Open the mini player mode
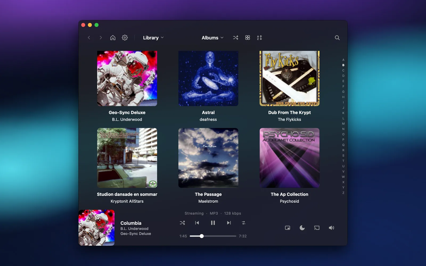The image size is (426, 266). (288, 228)
